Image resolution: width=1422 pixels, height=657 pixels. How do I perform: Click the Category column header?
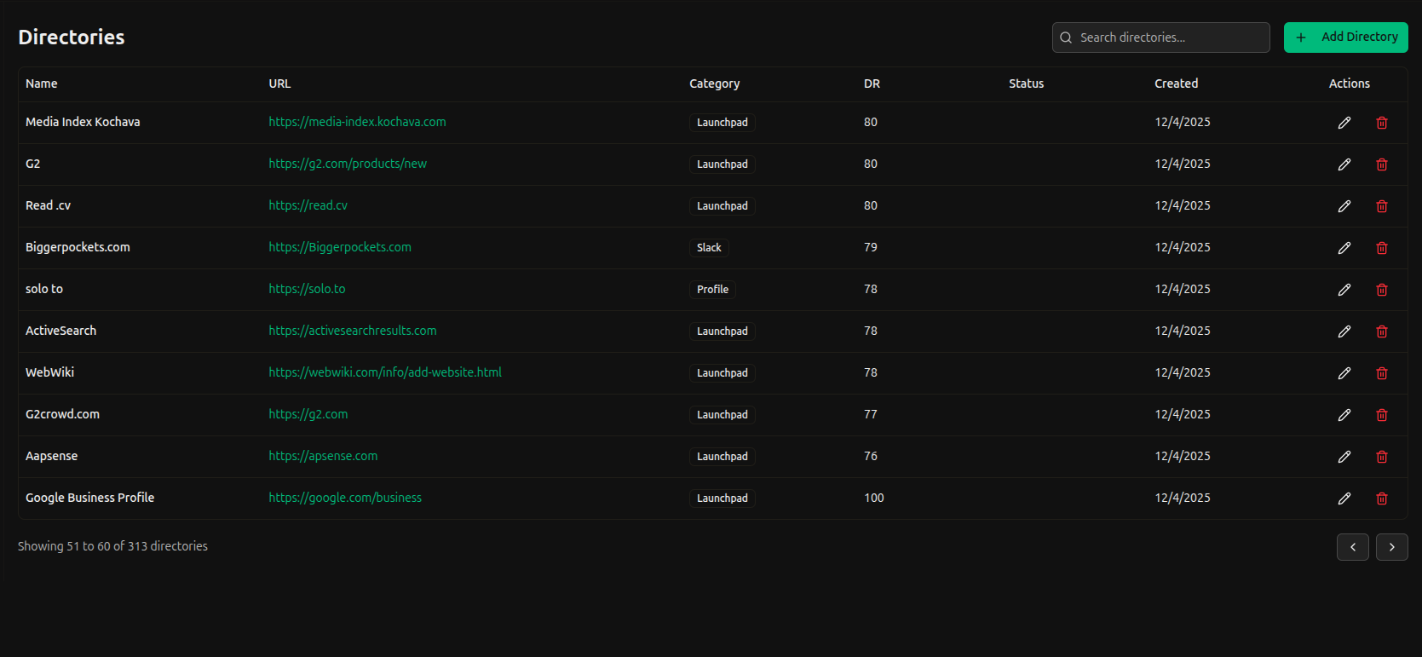[x=714, y=84]
